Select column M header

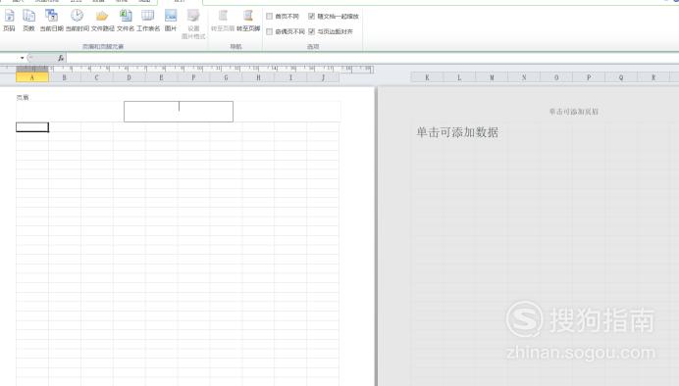click(492, 77)
